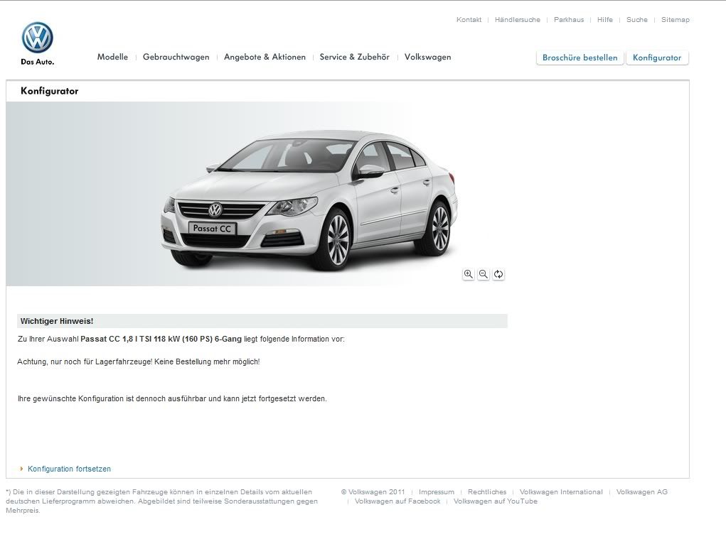
Task: Open Service & Zubehör menu
Action: pos(355,57)
